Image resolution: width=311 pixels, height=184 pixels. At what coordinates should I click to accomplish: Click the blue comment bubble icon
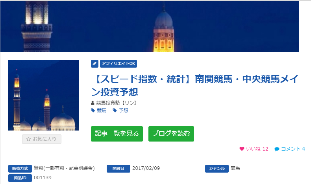[277, 149]
